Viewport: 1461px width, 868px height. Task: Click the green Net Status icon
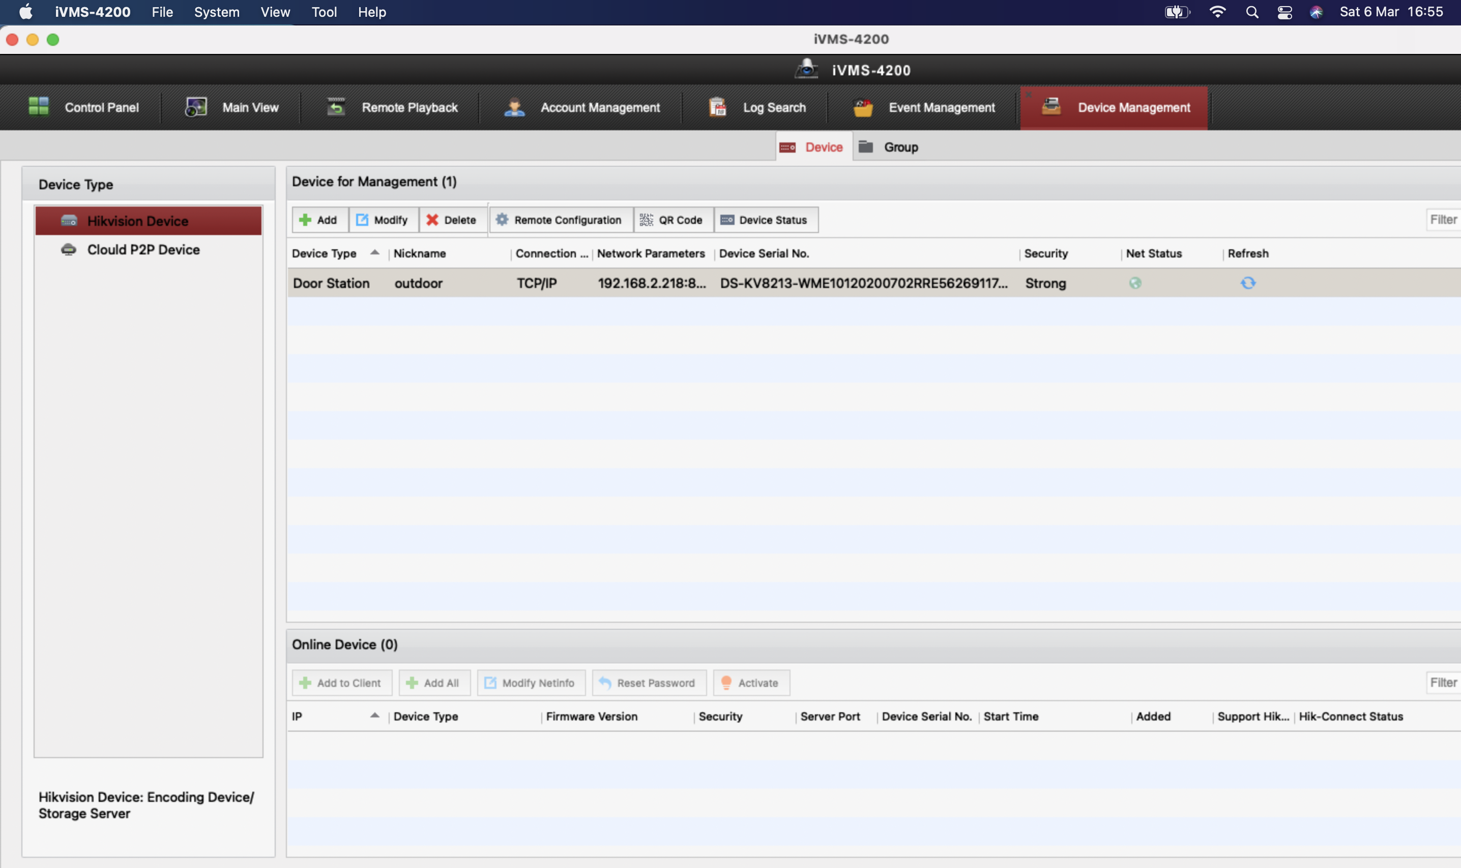pos(1135,283)
